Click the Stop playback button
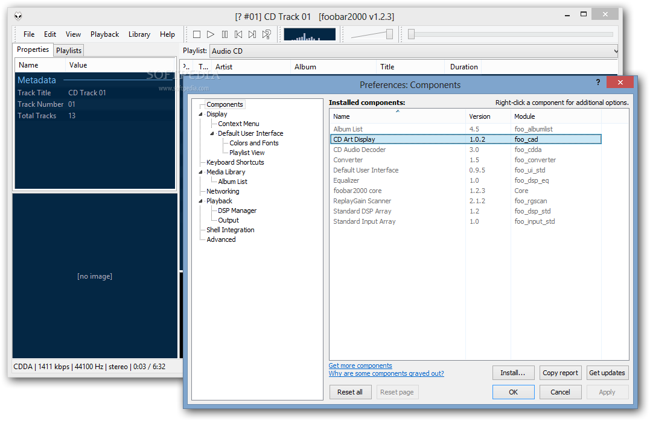Screen dimensions: 650x421 [x=197, y=34]
